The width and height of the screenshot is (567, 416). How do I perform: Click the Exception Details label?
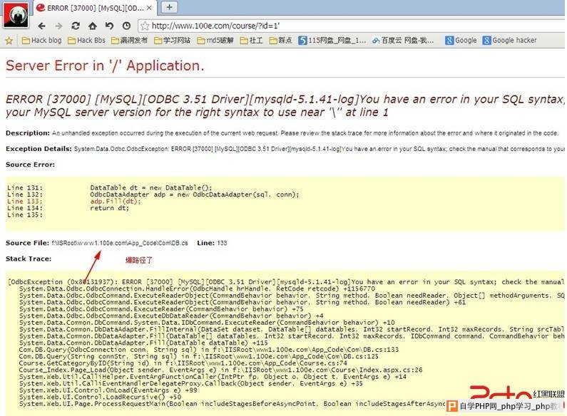(39, 149)
